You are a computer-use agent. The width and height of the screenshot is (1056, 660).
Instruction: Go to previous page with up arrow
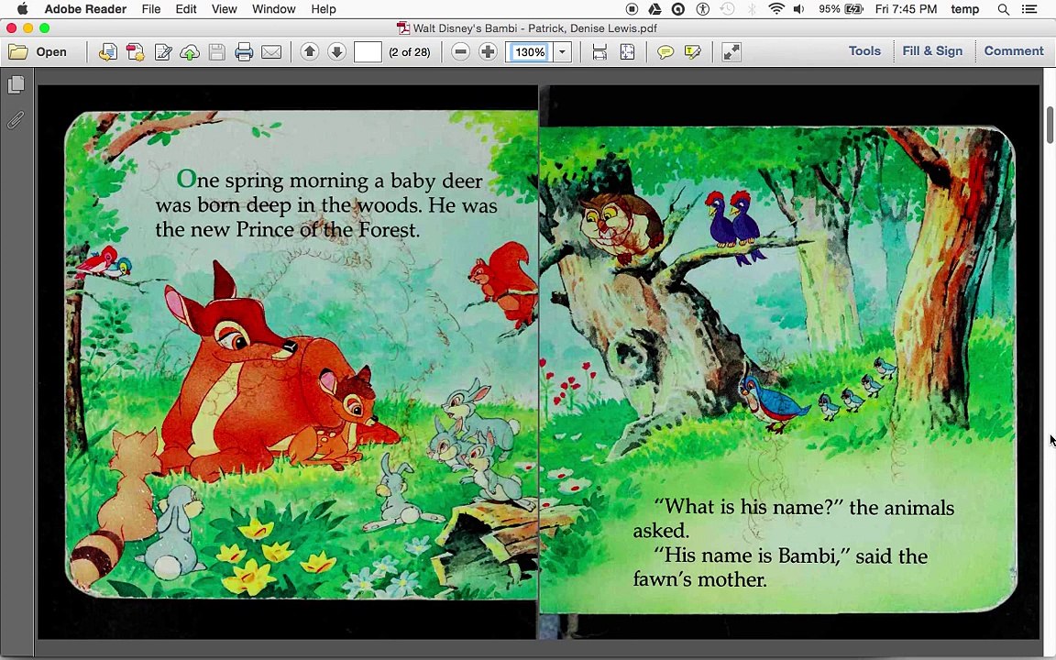[310, 51]
